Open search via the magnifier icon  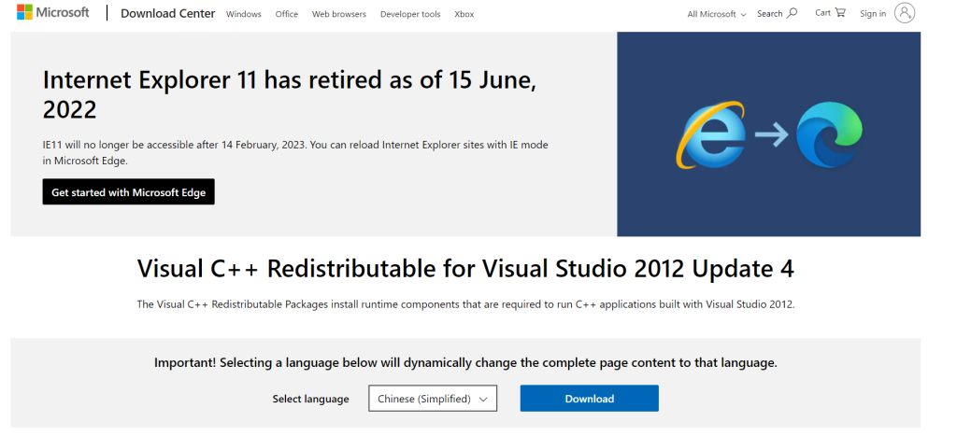[x=793, y=13]
